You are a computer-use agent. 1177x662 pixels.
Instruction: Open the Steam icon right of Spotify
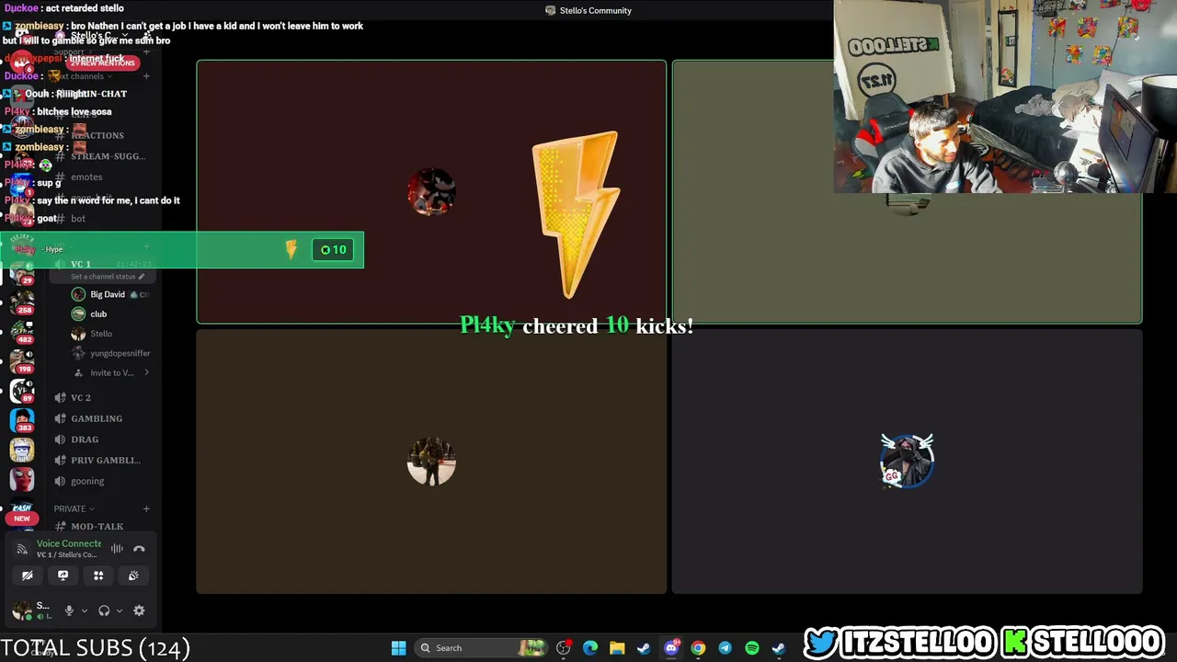[x=779, y=648]
